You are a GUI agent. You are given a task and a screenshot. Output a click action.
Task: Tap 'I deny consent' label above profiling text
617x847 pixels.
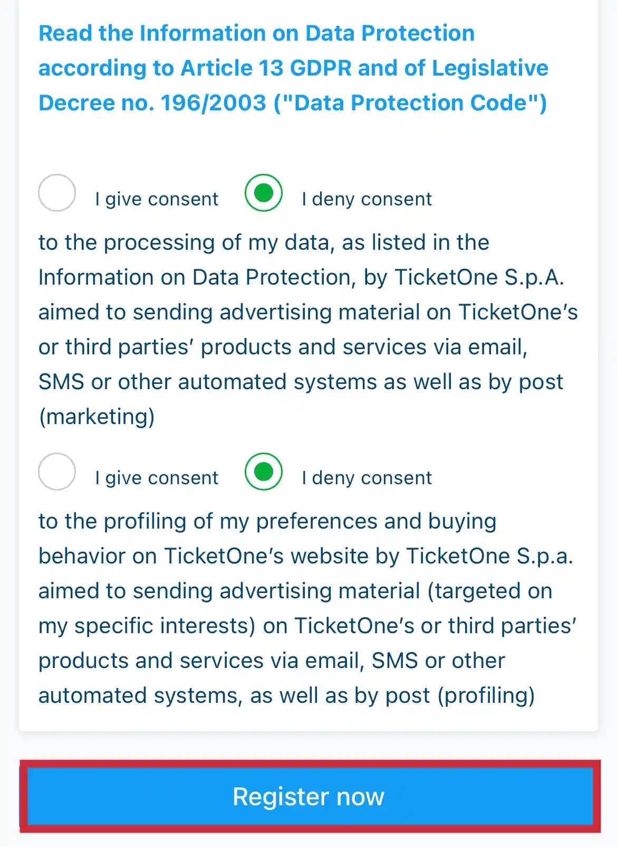(x=367, y=478)
